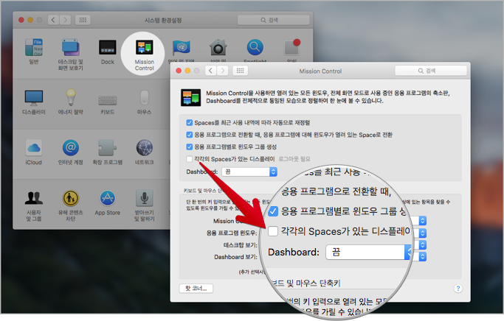Viewport: 504px width, 321px height.
Task: Open the 언어 및 지역 flag icon
Action: tap(182, 48)
